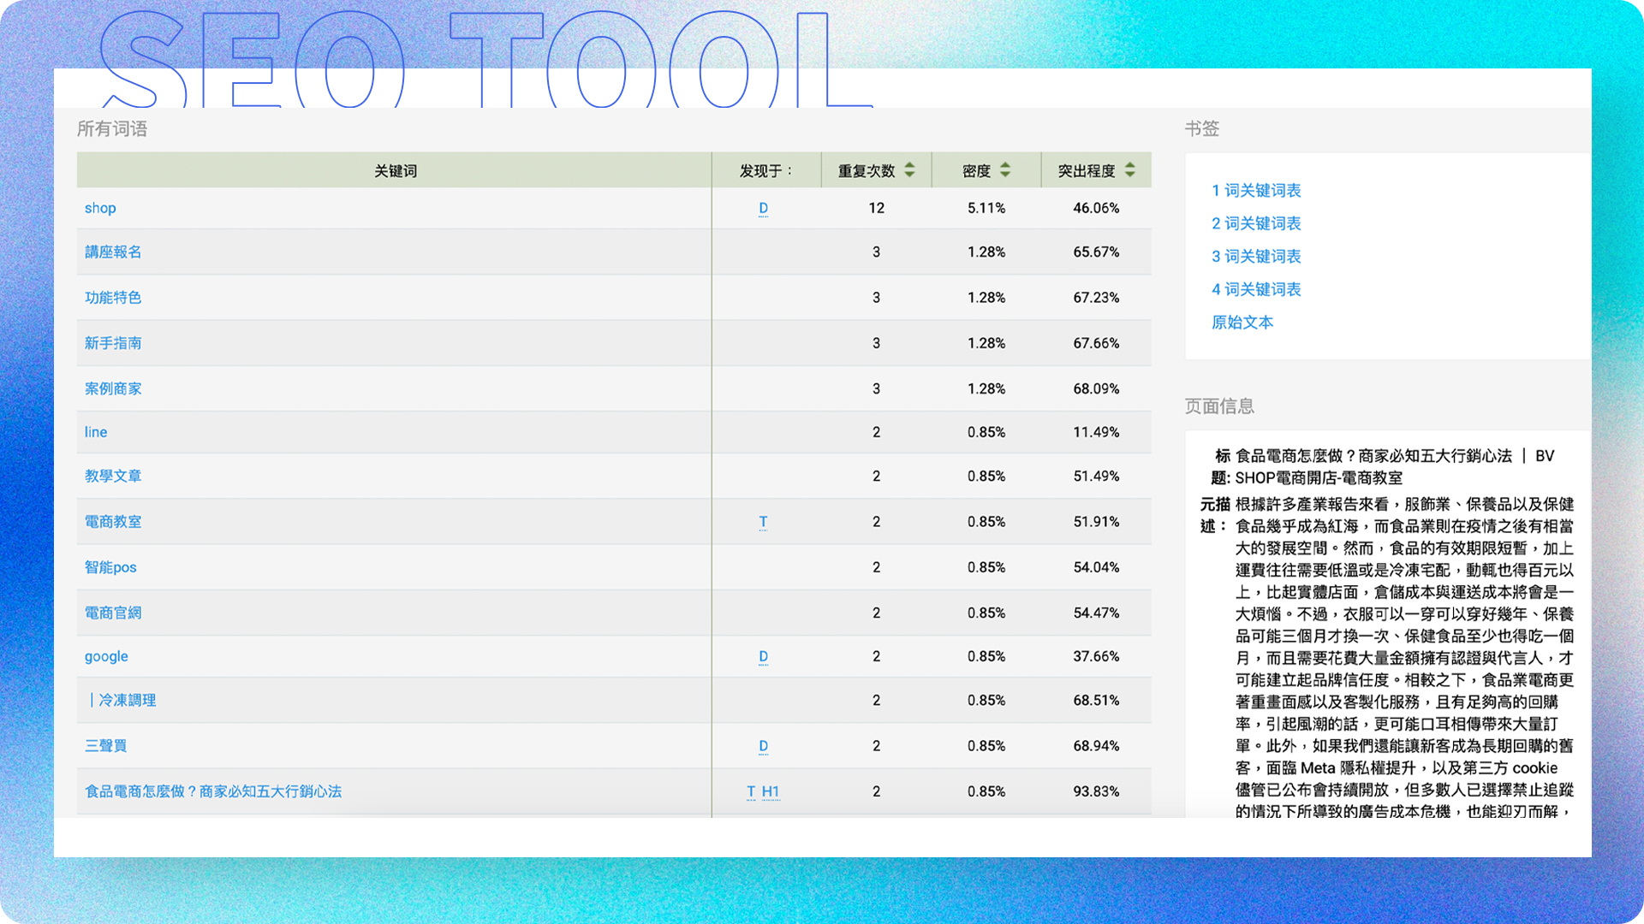Viewport: 1644px width, 924px height.
Task: Click the 案例商家 keyword
Action: [113, 388]
